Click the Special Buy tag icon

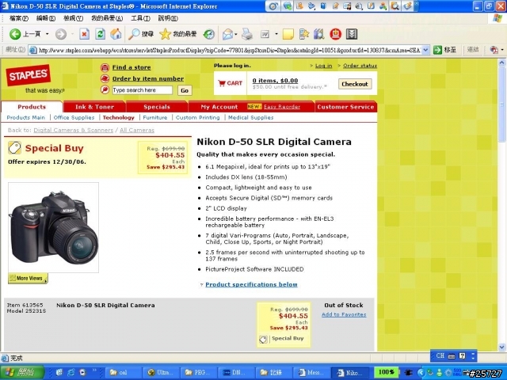(14, 148)
